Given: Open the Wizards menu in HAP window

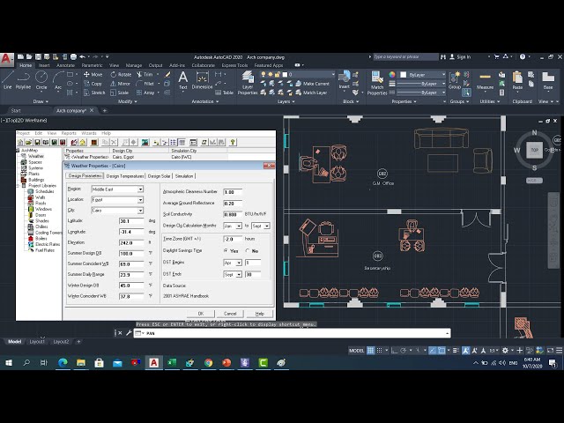Looking at the screenshot, I should tap(89, 133).
